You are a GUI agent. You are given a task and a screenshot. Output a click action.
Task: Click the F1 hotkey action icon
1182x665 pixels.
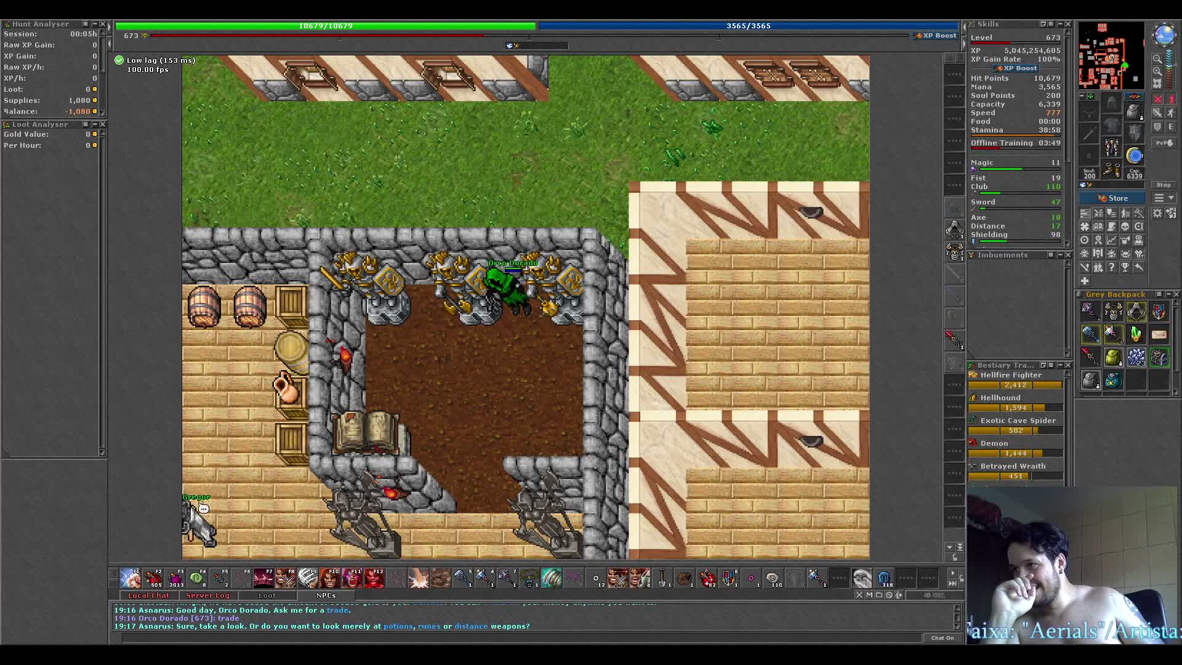click(131, 578)
